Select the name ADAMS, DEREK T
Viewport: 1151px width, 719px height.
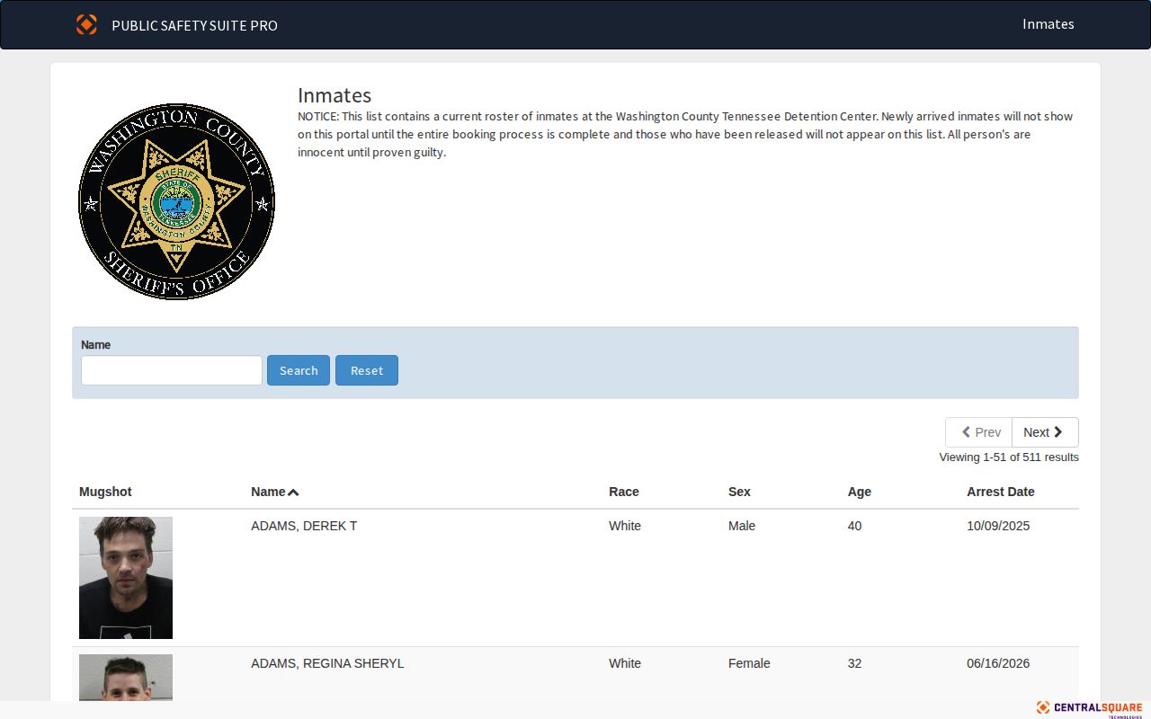[x=304, y=526]
